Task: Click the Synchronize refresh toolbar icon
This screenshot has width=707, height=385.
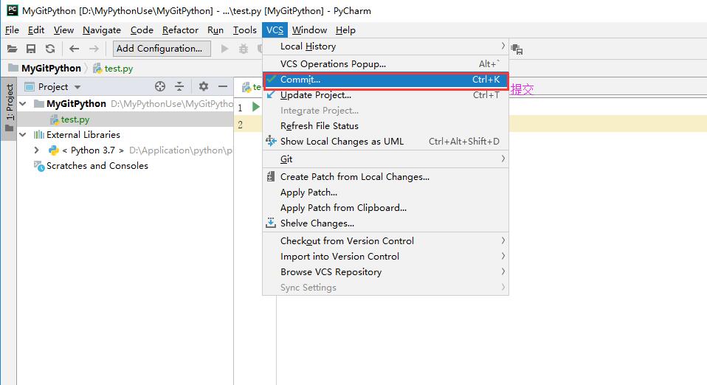Action: pos(50,49)
